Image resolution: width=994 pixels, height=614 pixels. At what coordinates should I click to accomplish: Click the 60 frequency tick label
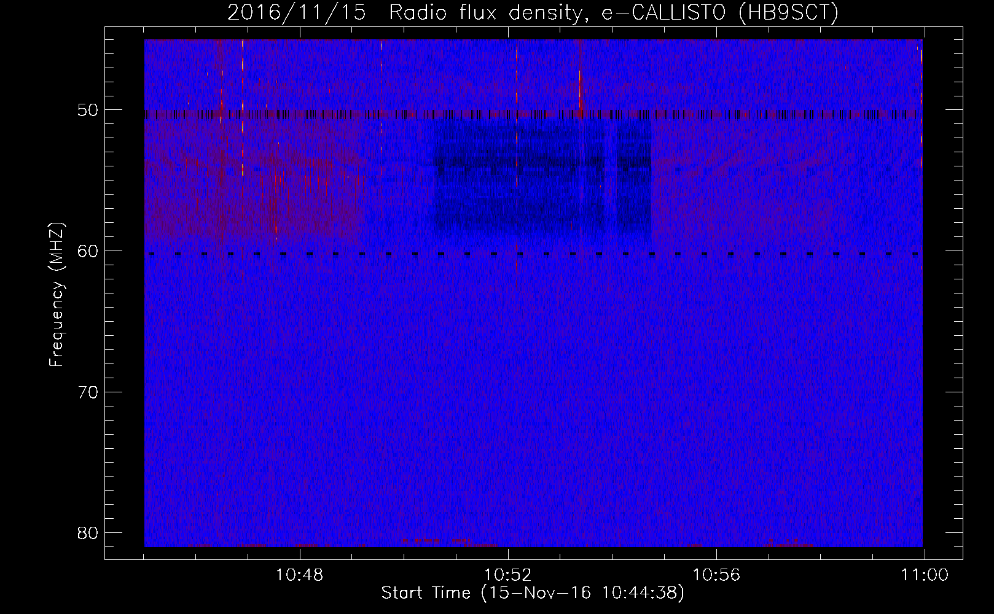click(x=88, y=251)
